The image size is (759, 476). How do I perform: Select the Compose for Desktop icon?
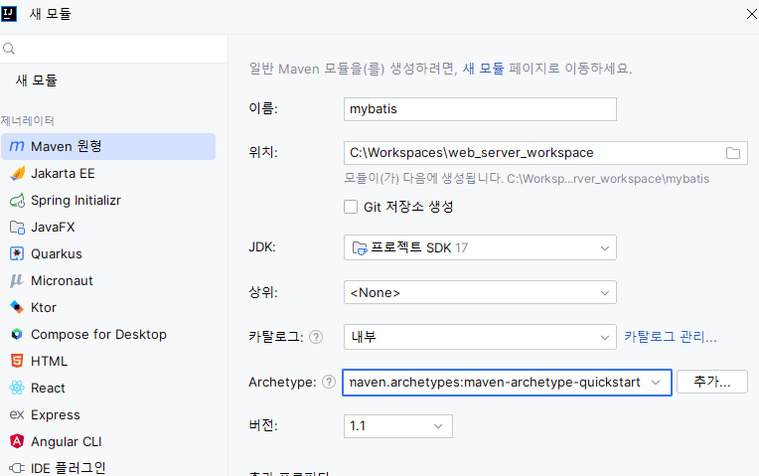[x=17, y=334]
